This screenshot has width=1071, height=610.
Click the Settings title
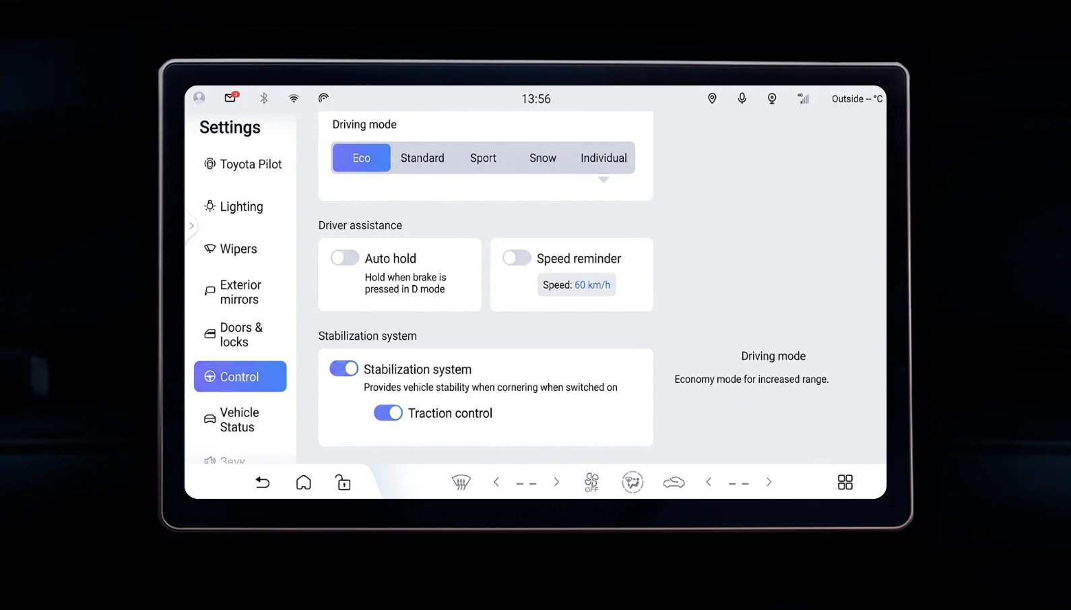point(230,127)
